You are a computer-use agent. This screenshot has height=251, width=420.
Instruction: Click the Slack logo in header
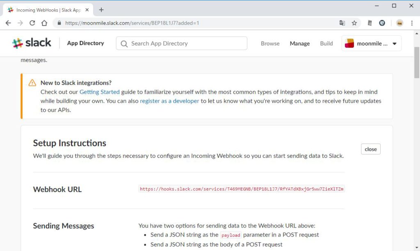tap(32, 43)
